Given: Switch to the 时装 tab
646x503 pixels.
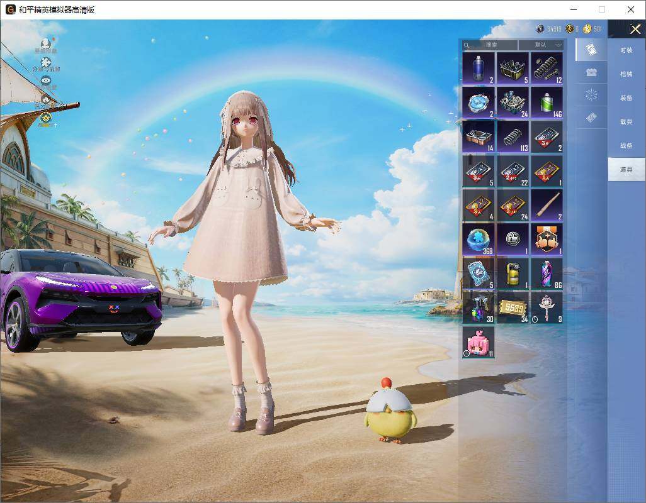Looking at the screenshot, I should pyautogui.click(x=626, y=50).
